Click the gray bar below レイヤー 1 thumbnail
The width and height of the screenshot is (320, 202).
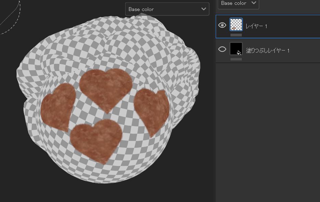click(236, 35)
